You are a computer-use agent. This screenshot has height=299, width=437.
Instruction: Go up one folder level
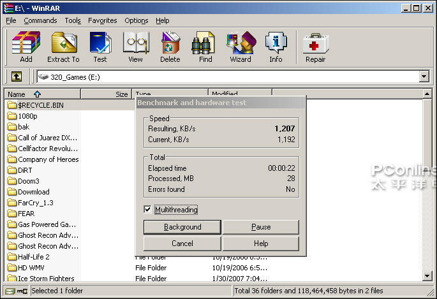coord(17,77)
